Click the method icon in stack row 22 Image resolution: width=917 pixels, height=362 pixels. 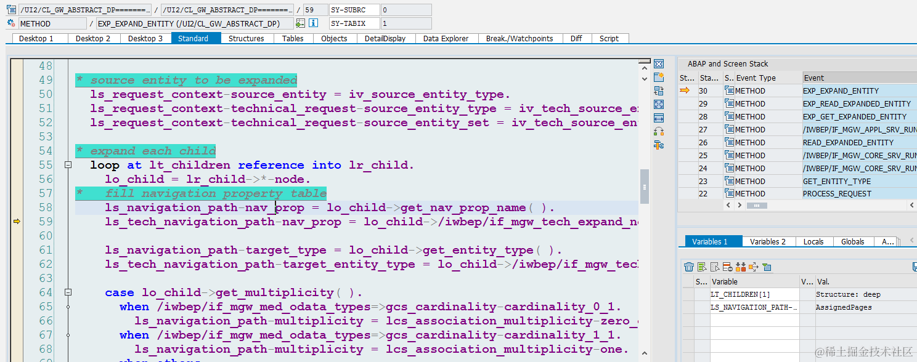pos(730,194)
